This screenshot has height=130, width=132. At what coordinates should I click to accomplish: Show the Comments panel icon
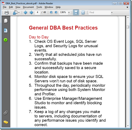[x=6, y=122]
